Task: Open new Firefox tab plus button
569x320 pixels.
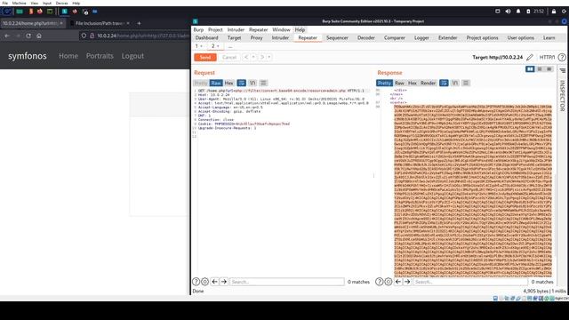Action: point(139,23)
